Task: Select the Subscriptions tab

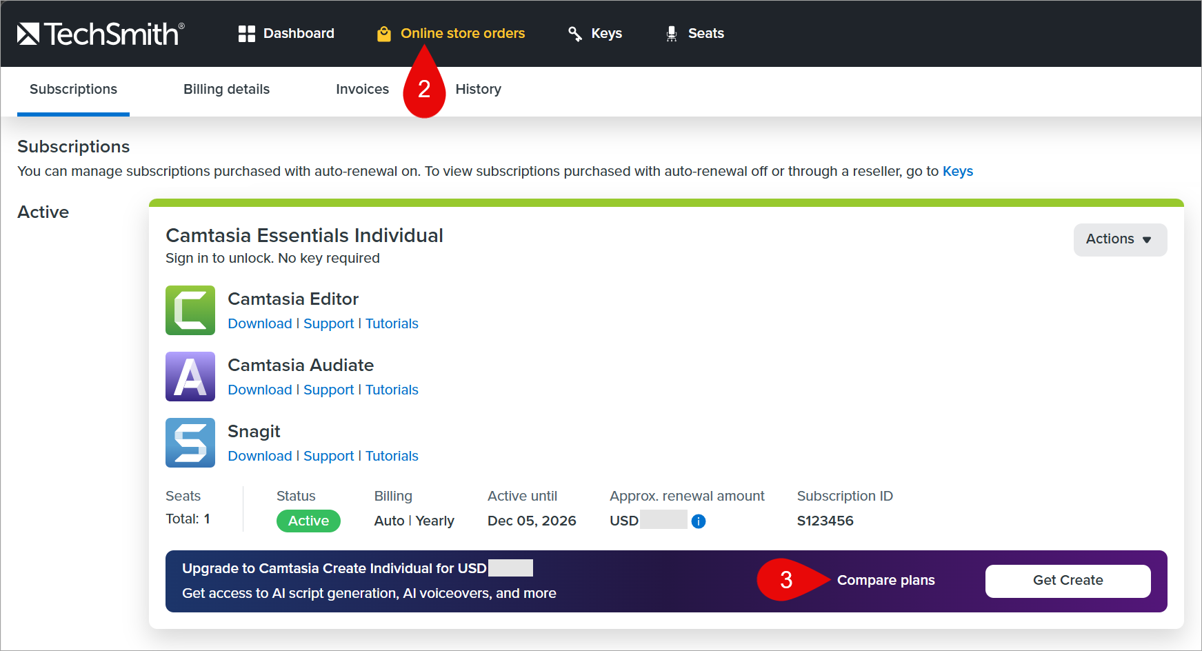Action: [73, 90]
